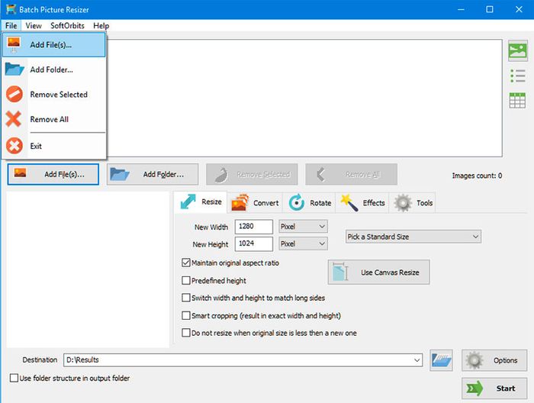Click the New Height input field
This screenshot has height=403, width=534.
(x=254, y=244)
